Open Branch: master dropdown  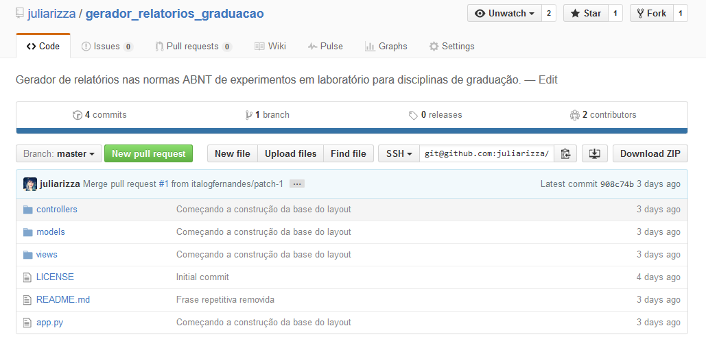[x=59, y=154]
